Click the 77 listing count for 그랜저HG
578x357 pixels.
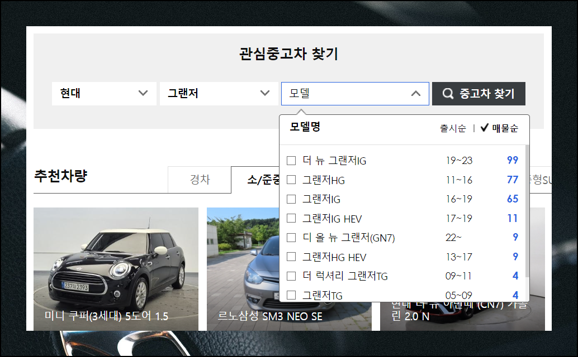[x=513, y=180]
